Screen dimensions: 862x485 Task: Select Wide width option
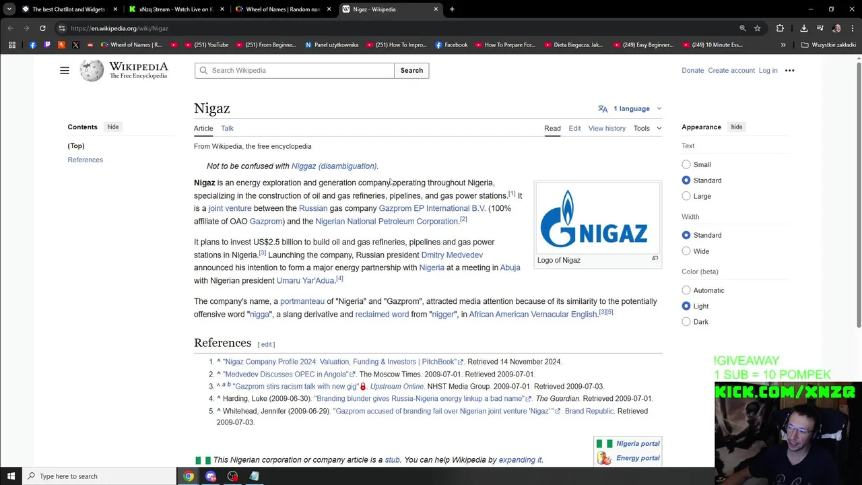686,251
